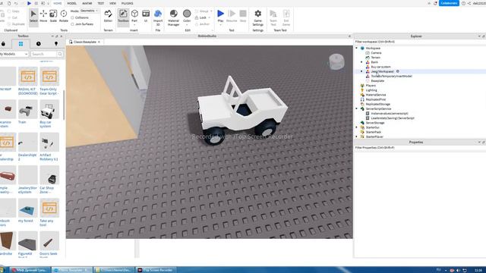Switch to Toolbox Inventory grid tab
The image size is (486, 273).
21,44
